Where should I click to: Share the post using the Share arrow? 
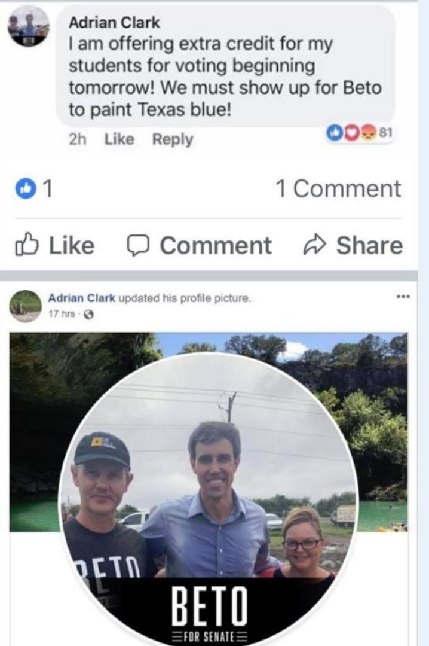353,246
